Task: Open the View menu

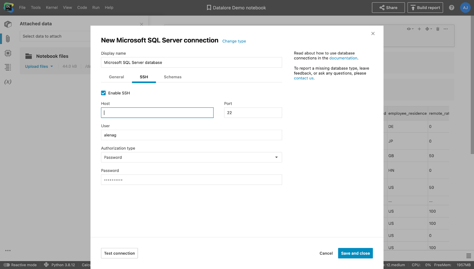Action: click(68, 8)
